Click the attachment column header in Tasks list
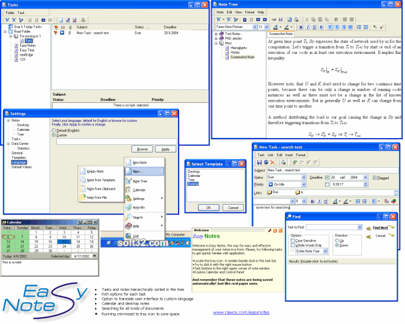 [x=70, y=27]
